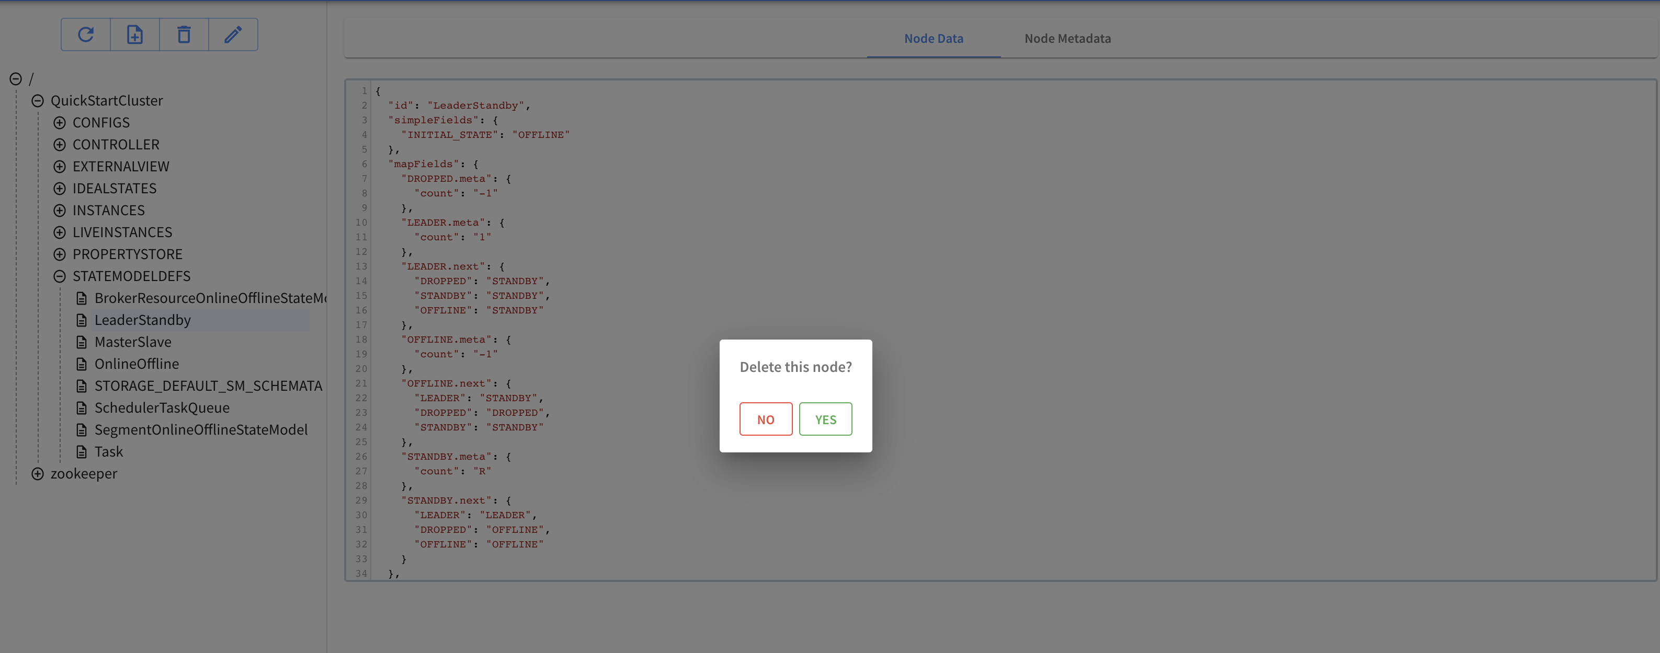Expand the zookeeper node
Viewport: 1660px width, 653px height.
pyautogui.click(x=38, y=474)
